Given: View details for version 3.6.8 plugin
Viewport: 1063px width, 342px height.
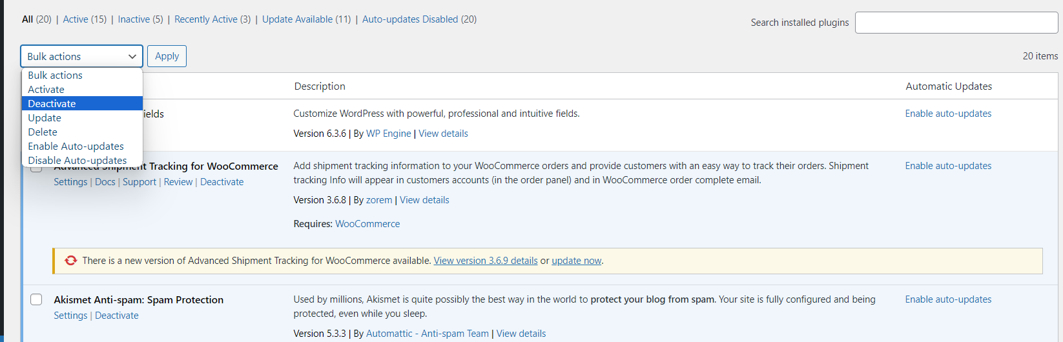Looking at the screenshot, I should tap(424, 200).
